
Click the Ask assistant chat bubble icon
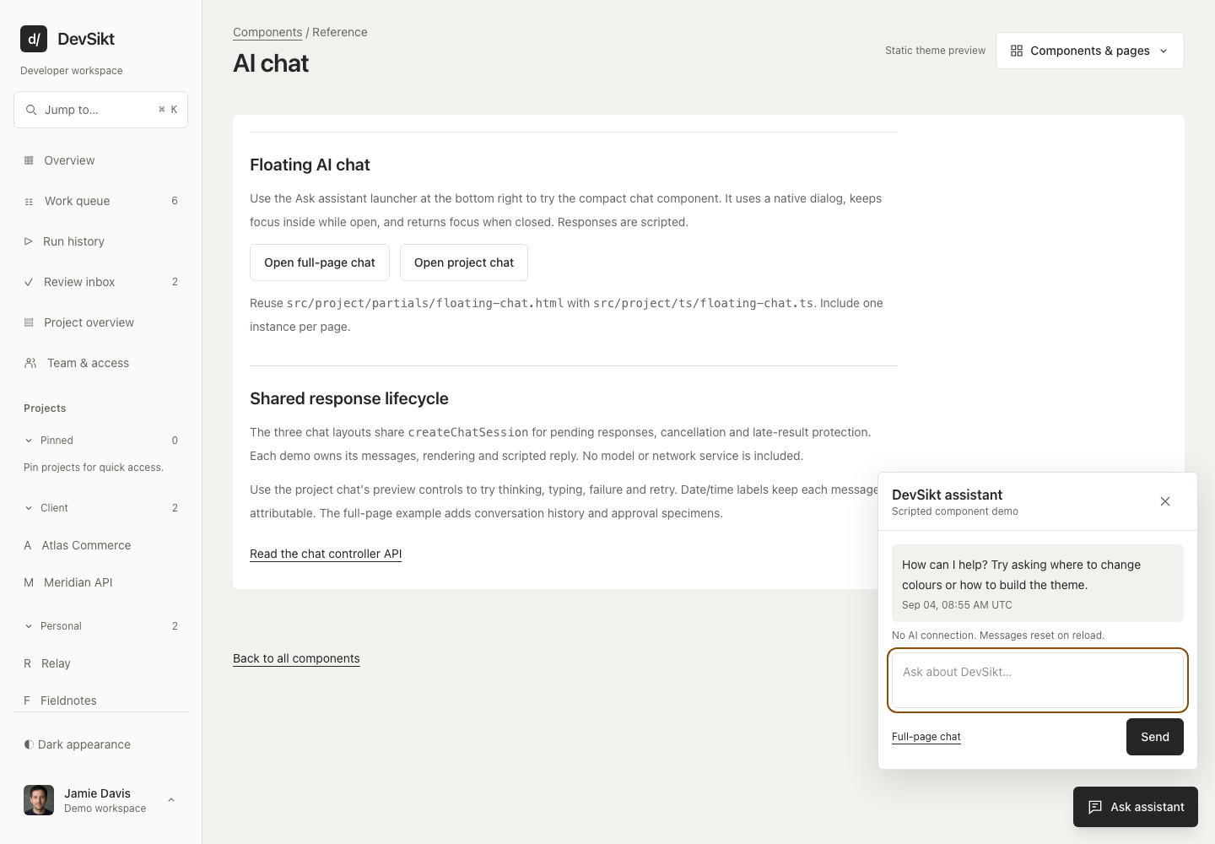pos(1095,807)
